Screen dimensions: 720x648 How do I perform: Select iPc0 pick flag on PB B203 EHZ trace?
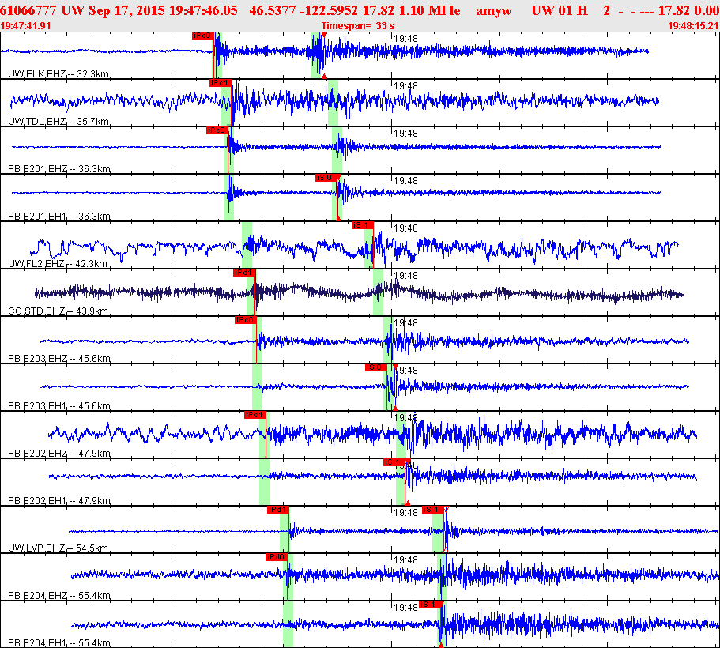point(245,319)
